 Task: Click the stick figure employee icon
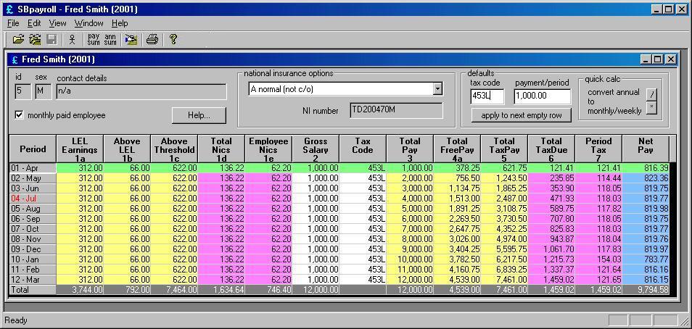click(73, 40)
